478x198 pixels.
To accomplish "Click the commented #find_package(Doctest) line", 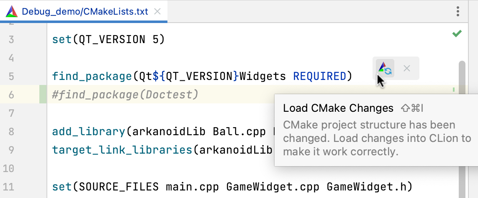I will pyautogui.click(x=125, y=95).
